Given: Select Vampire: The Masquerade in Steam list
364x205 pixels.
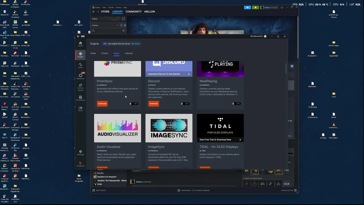Looking at the screenshot, I should click(111, 181).
